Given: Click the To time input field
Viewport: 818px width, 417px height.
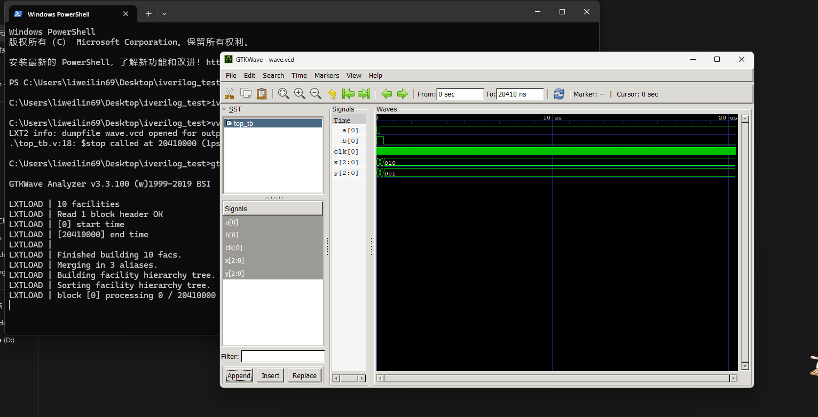Looking at the screenshot, I should point(520,94).
